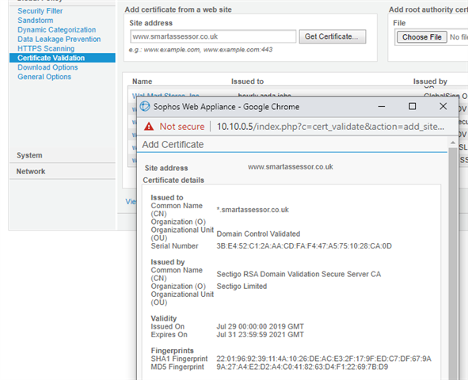Select Certificate Validation in sidebar
This screenshot has width=468, height=380.
tap(63, 58)
